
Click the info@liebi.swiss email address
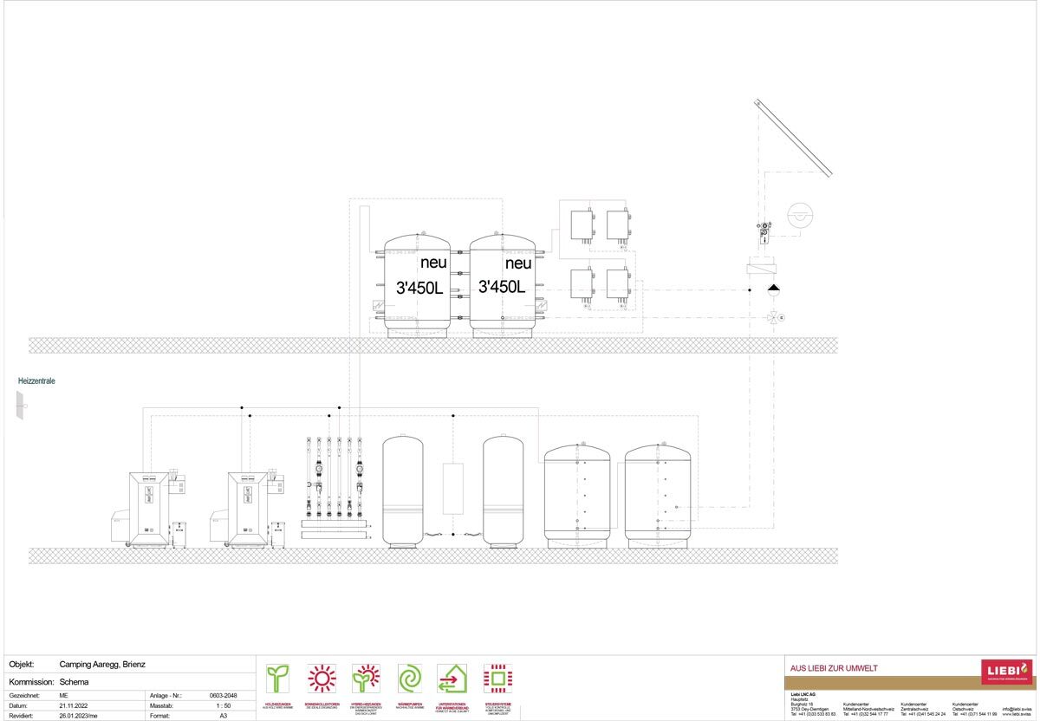tap(1017, 709)
